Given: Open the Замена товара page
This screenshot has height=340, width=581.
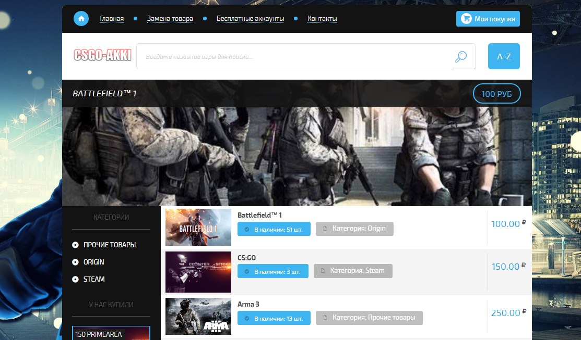Looking at the screenshot, I should click(170, 18).
